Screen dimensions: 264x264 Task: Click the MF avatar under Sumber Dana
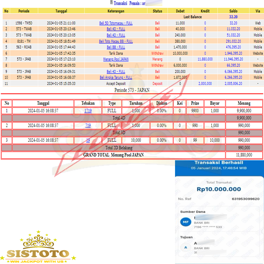186,222
